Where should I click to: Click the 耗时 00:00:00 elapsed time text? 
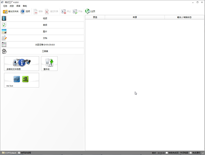[158, 153]
